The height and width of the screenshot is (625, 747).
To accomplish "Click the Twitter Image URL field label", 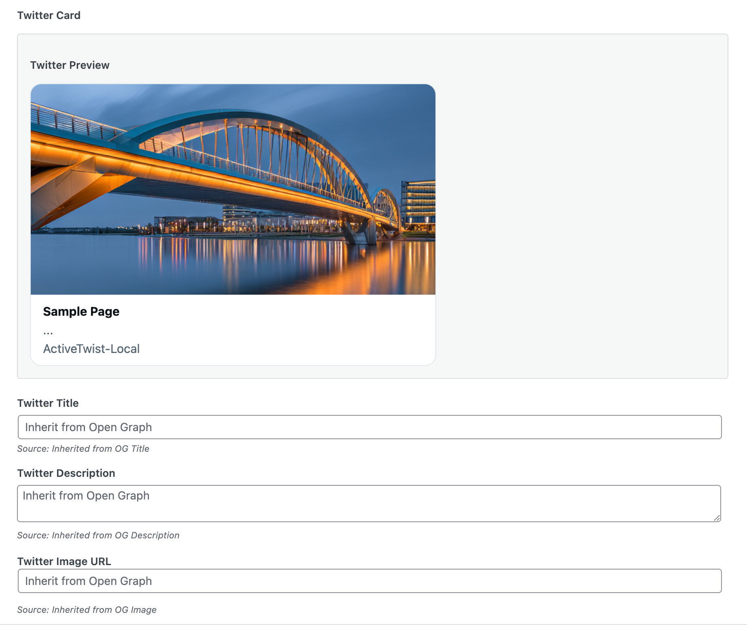I will pyautogui.click(x=64, y=561).
